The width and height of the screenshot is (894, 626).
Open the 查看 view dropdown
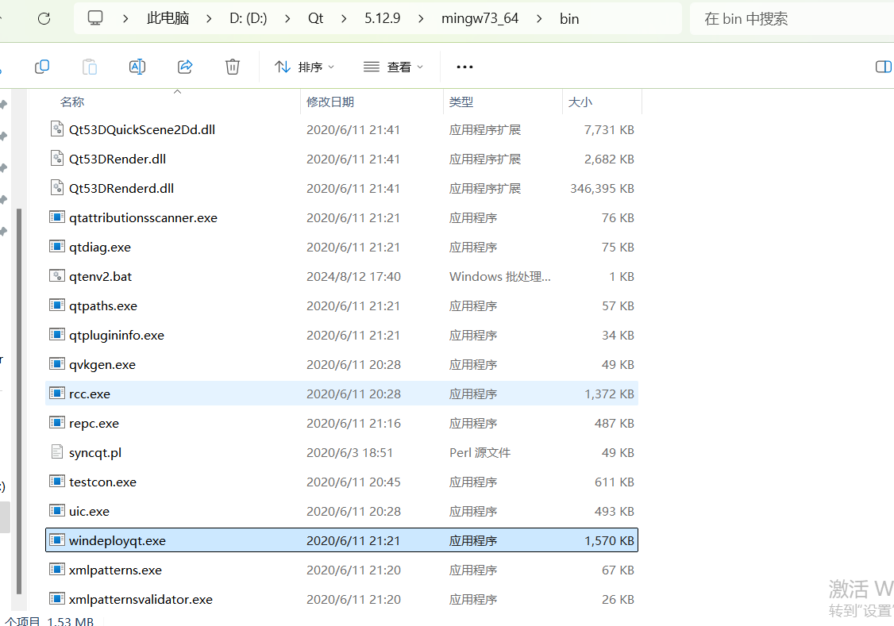coord(393,67)
